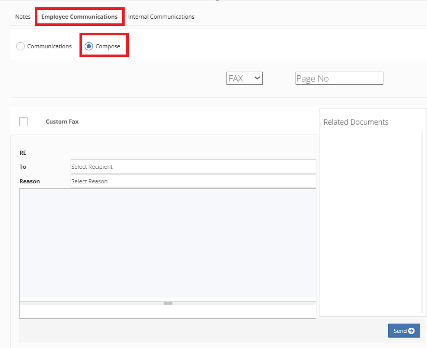Choose the Compose radio option
Image resolution: width=427 pixels, height=348 pixels.
pos(89,46)
